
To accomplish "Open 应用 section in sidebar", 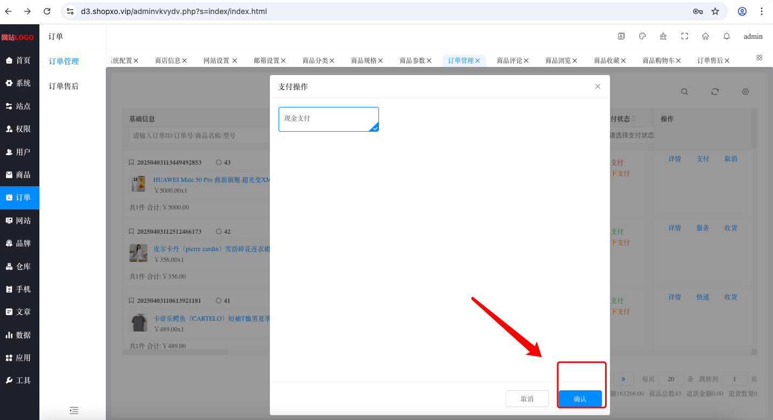I will coord(19,358).
